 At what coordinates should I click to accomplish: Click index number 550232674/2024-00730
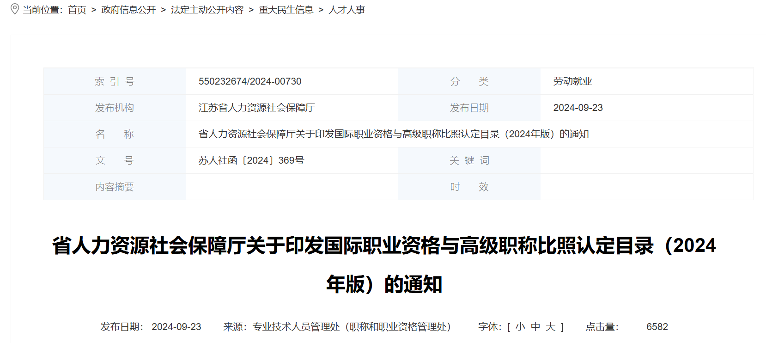click(x=250, y=81)
